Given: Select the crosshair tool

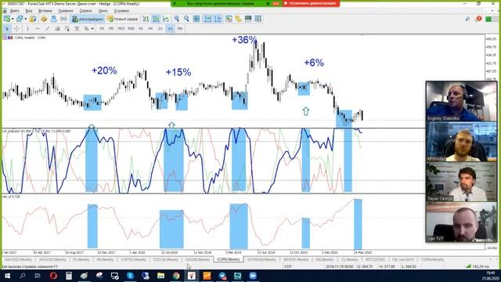Looking at the screenshot, I should [16, 28].
